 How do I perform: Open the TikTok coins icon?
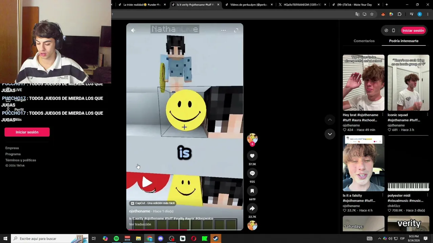click(x=386, y=30)
